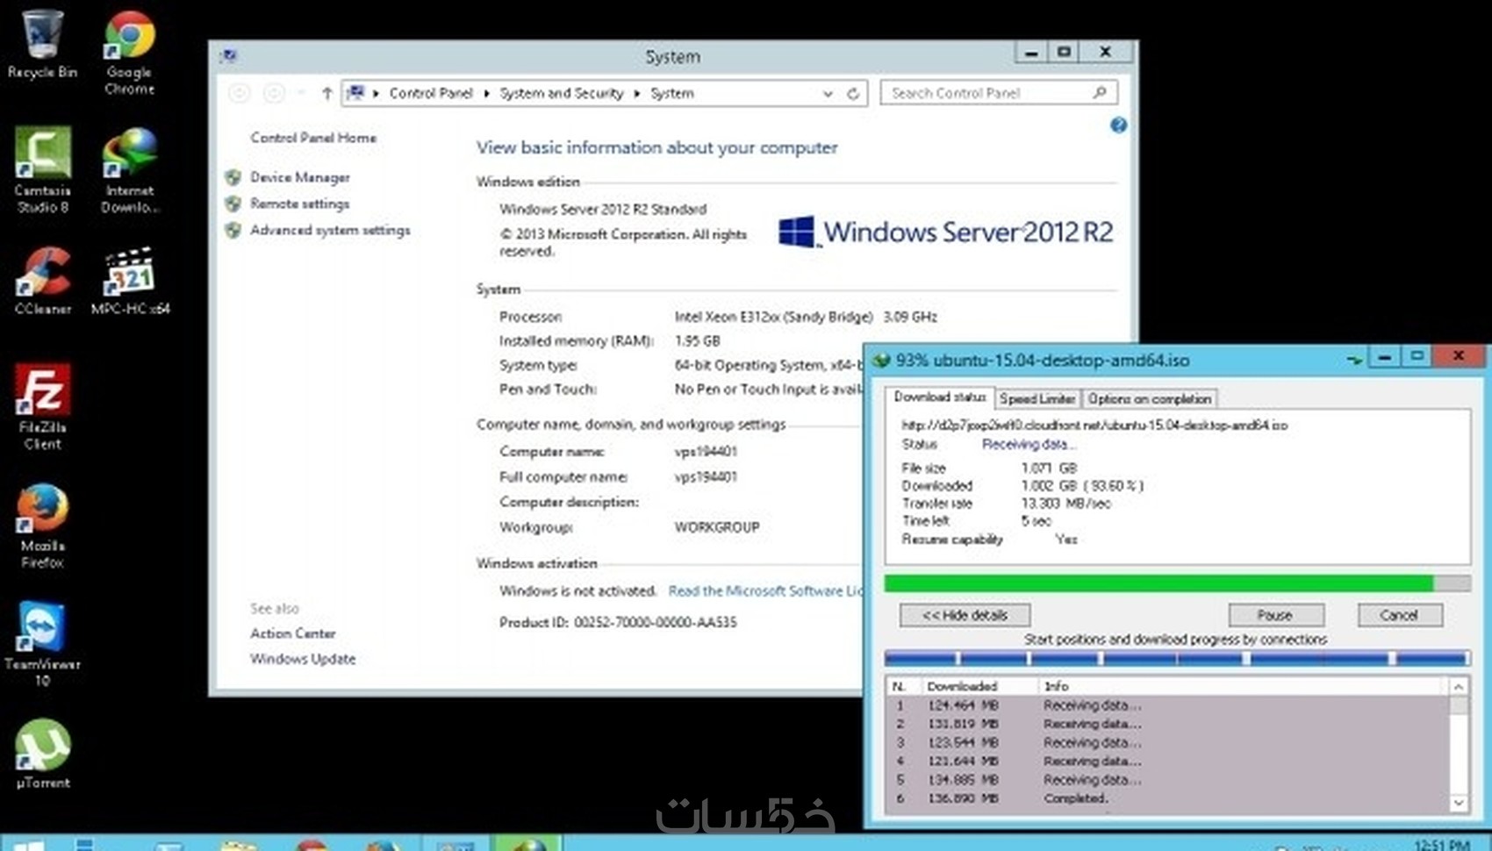Cancel the ubuntu ISO download
The width and height of the screenshot is (1492, 851).
1399,615
